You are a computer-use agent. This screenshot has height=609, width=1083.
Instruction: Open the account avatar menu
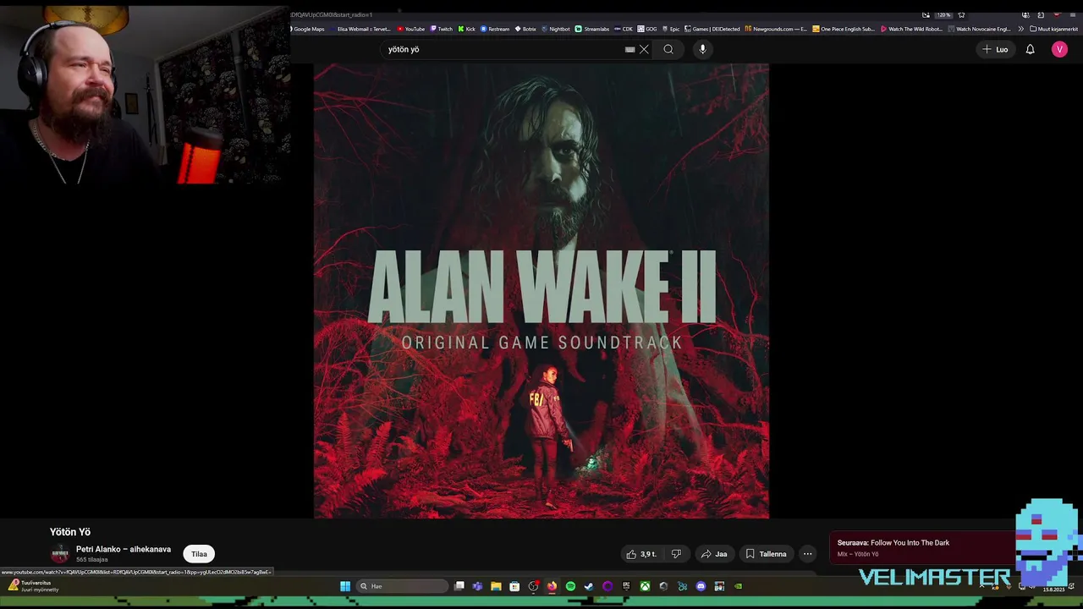pyautogui.click(x=1059, y=49)
